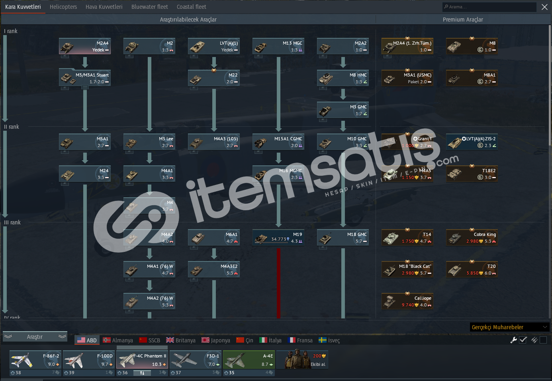Select the M13 MGC vehicle card
The image size is (552, 381).
[278, 46]
